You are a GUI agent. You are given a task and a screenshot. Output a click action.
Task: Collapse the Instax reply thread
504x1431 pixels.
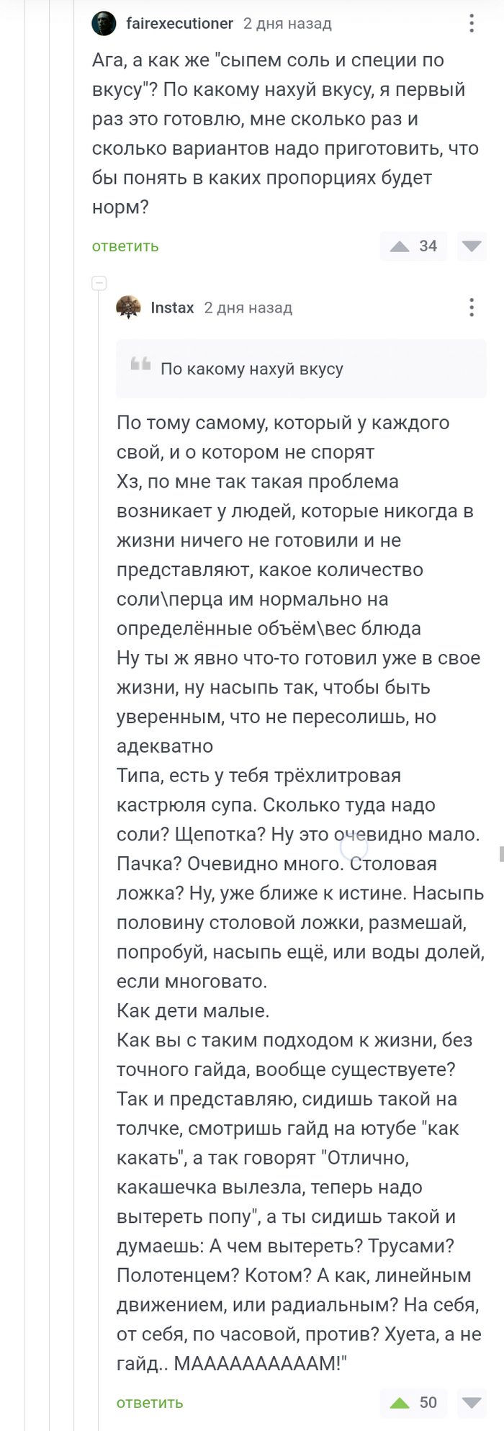pyautogui.click(x=99, y=282)
